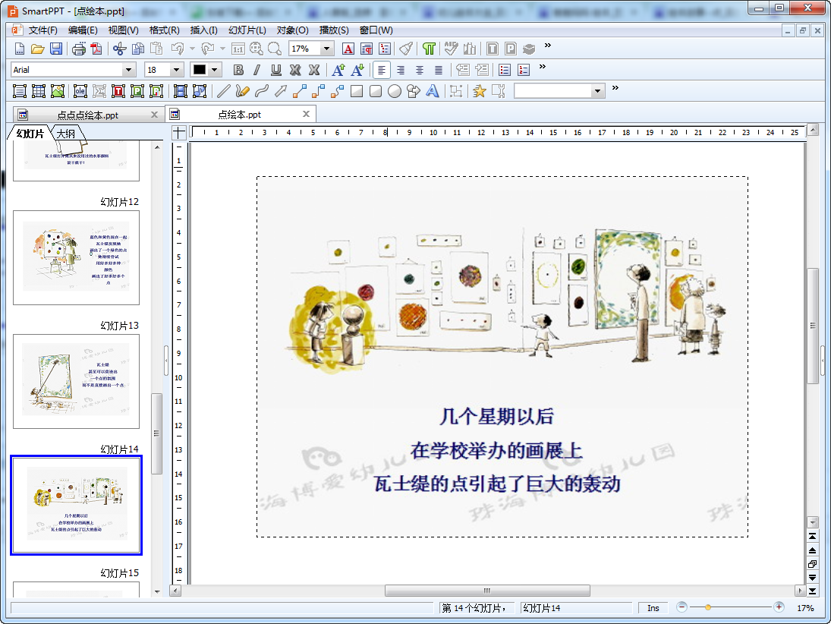The height and width of the screenshot is (624, 831).
Task: Open the font color dropdown arrow
Action: point(214,70)
